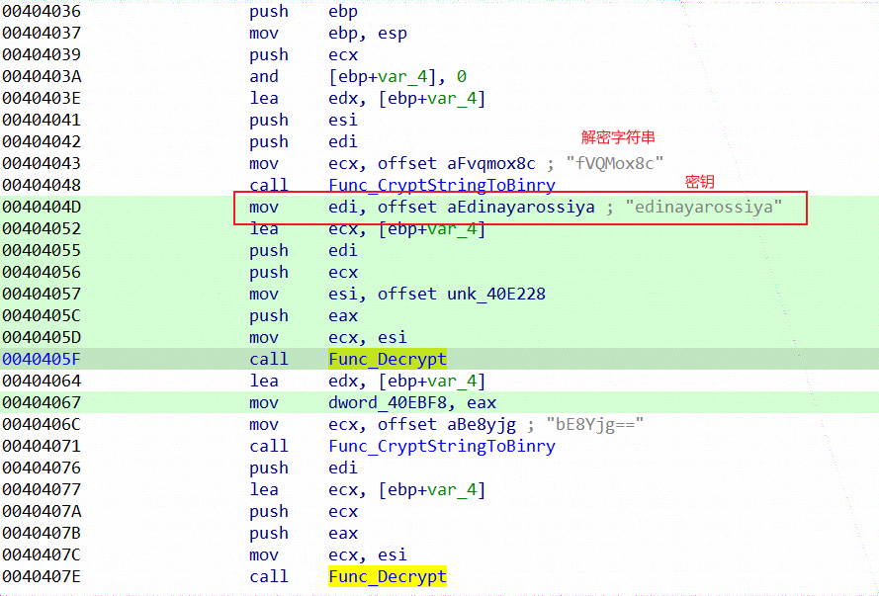The image size is (879, 596).
Task: Click dword_40EBF8 operand
Action: click(x=388, y=402)
